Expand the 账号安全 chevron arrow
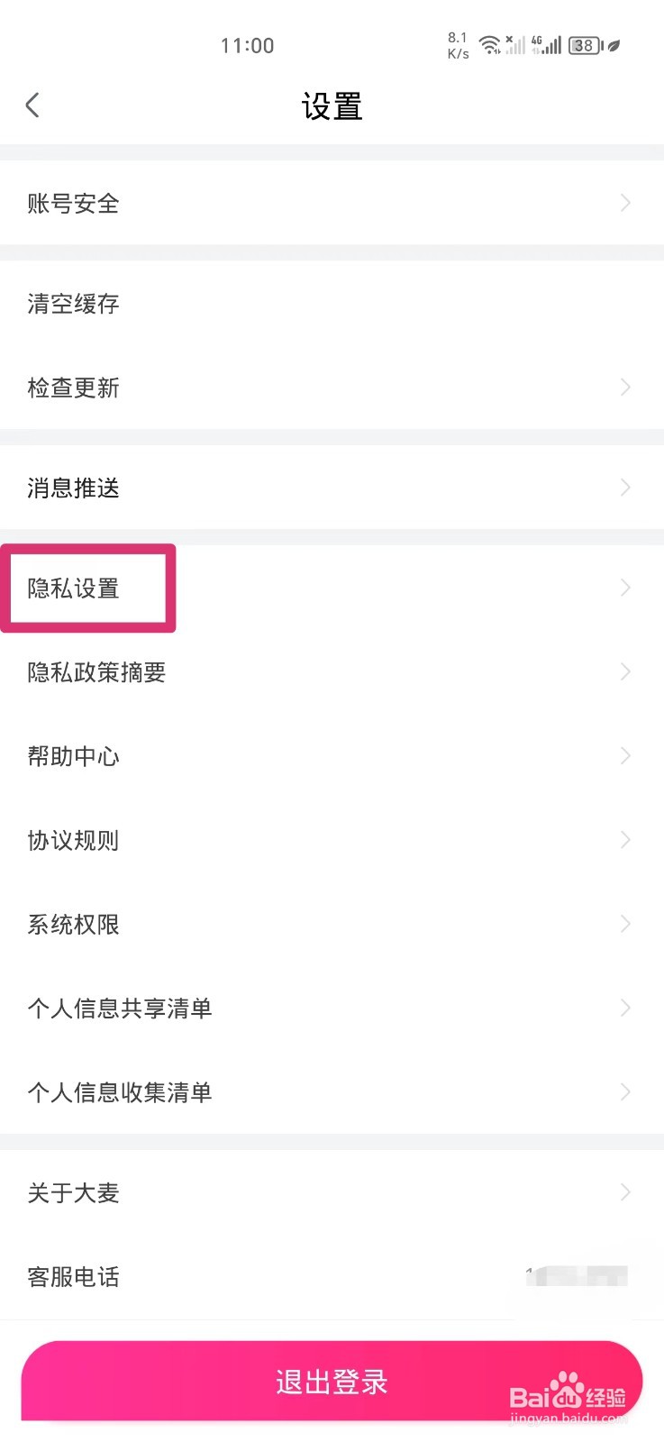The width and height of the screenshot is (664, 1442). tap(625, 204)
